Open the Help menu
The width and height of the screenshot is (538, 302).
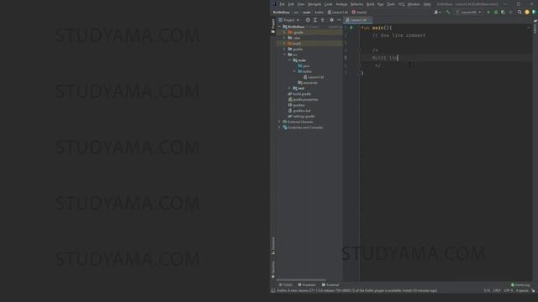tap(427, 4)
